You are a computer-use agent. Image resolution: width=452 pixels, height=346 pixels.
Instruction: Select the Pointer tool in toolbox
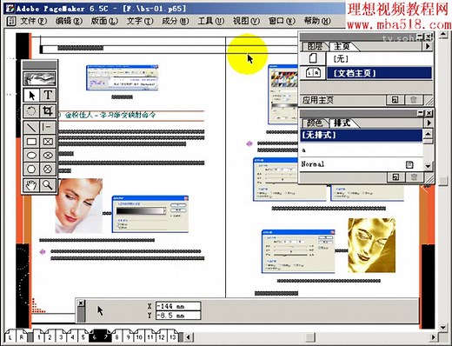pos(31,95)
